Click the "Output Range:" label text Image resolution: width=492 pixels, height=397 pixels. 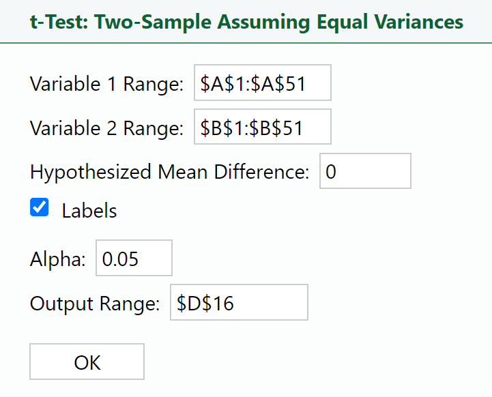point(94,304)
